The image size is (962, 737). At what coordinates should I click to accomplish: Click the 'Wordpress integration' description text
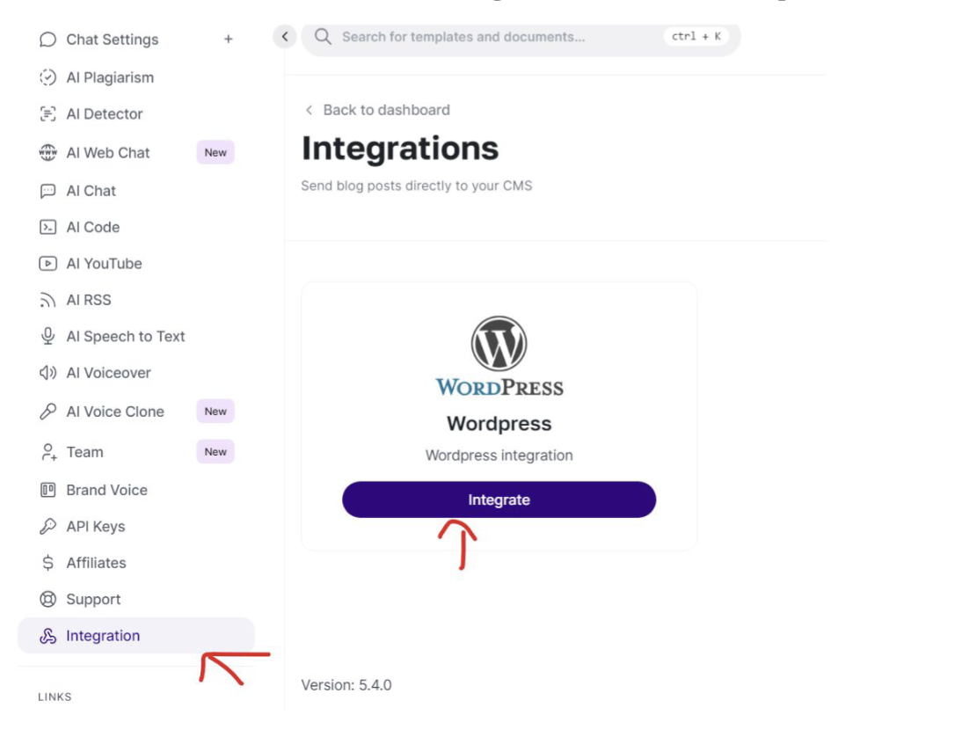click(499, 456)
